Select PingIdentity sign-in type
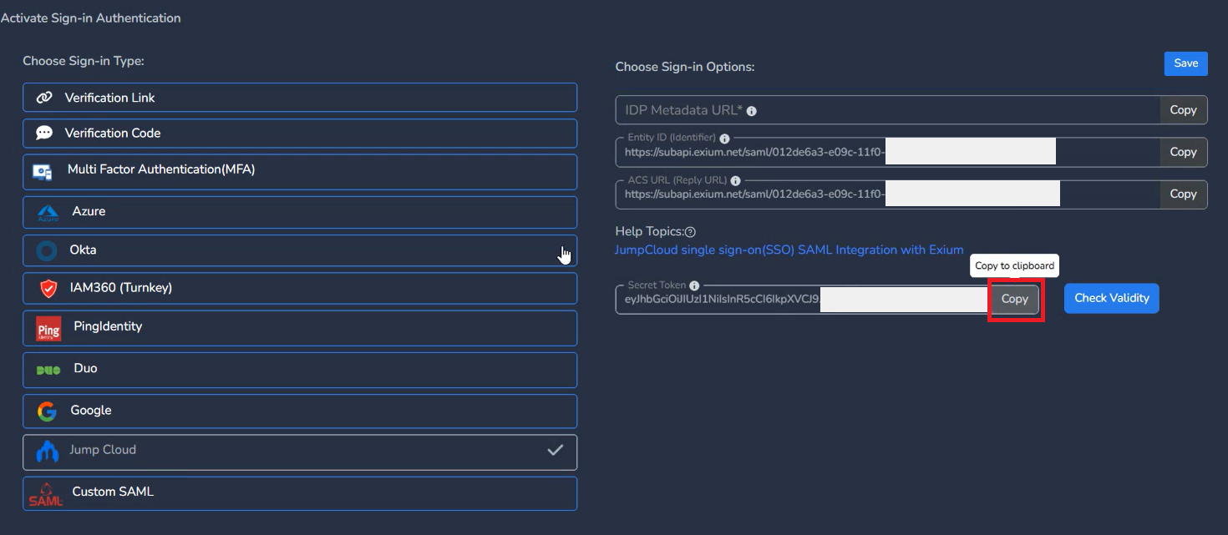Viewport: 1228px width, 535px height. [x=300, y=328]
